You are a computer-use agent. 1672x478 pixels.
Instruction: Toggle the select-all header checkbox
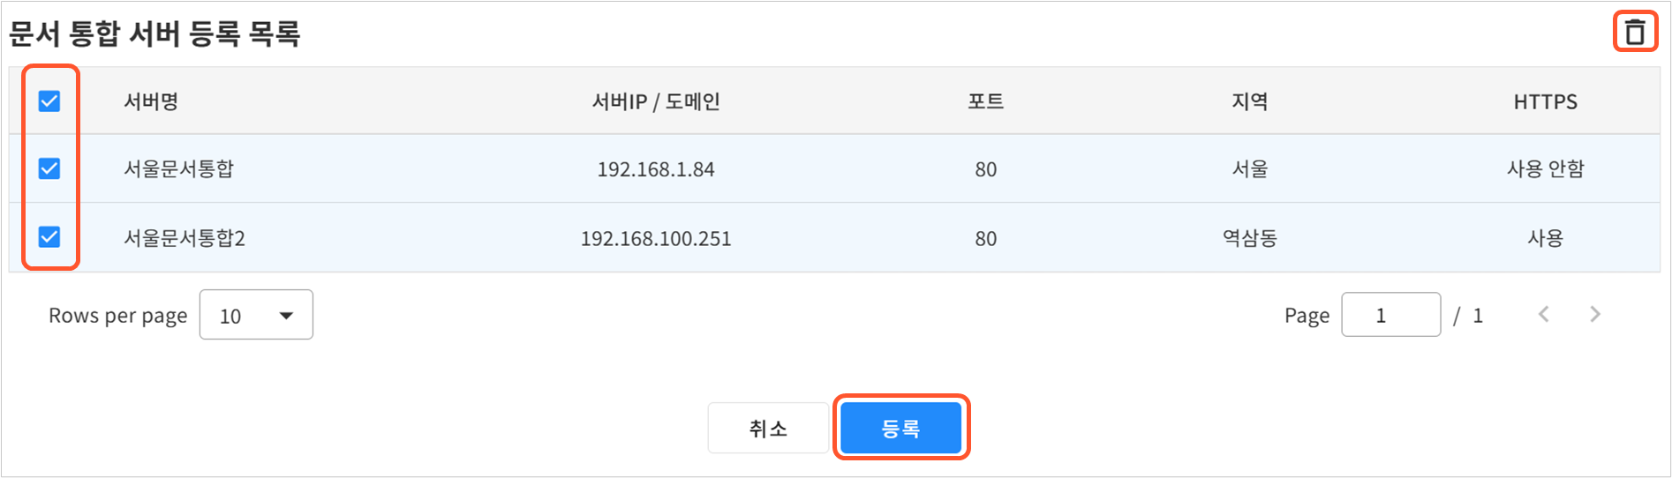(49, 101)
